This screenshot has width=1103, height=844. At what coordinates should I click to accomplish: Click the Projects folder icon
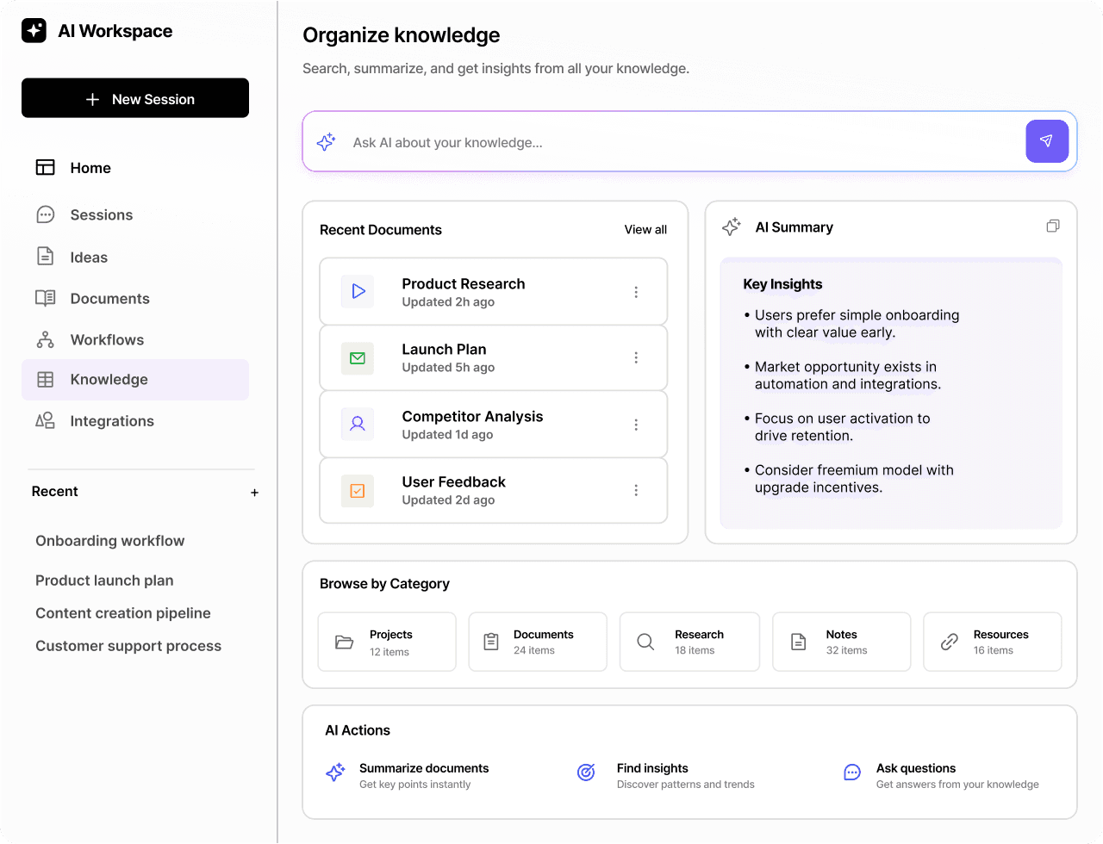coord(345,642)
